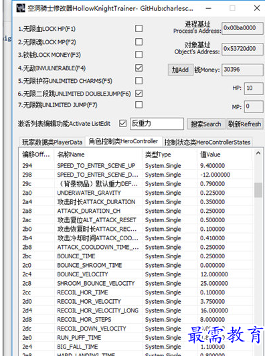Select the RECOIL_HOR_TIME row

(136, 292)
